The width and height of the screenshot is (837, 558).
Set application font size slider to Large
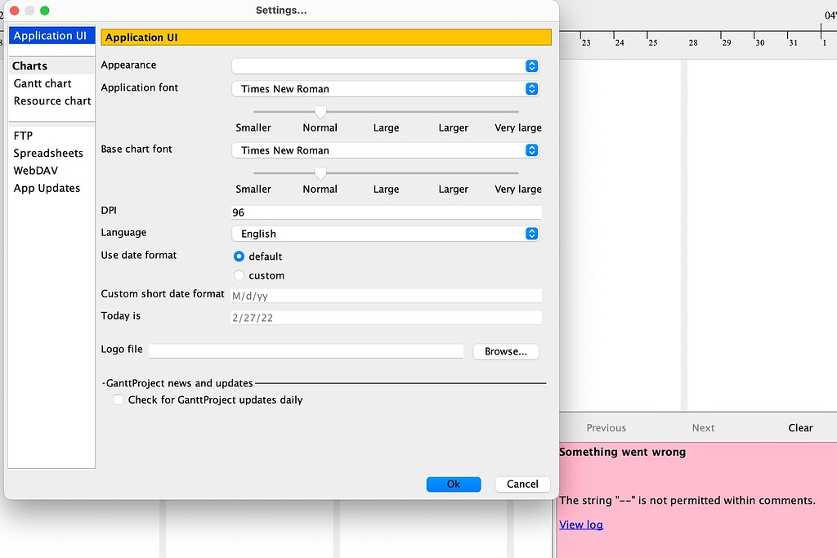(386, 111)
